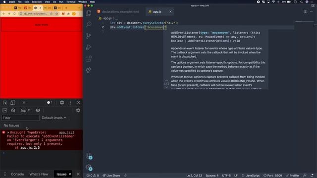Image resolution: width=317 pixels, height=178 pixels.
Task: Show the console sidebar
Action: pyautogui.click(x=4, y=110)
